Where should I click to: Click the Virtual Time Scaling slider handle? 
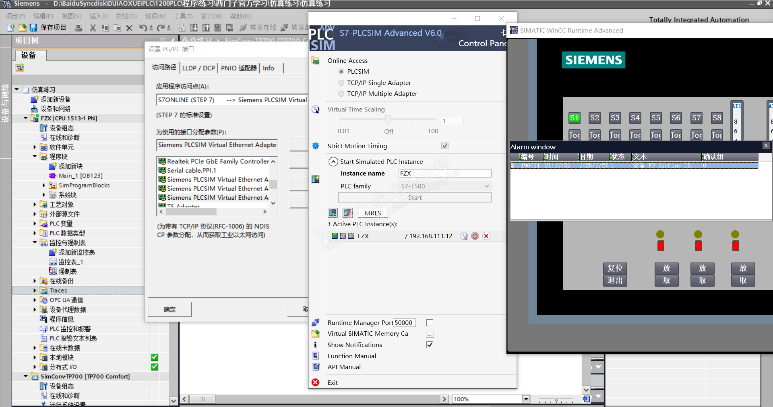pyautogui.click(x=388, y=119)
